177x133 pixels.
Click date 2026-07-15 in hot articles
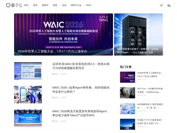pos(142,80)
